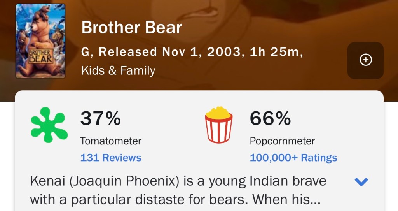This screenshot has height=211, width=398.
Task: Click the 66% Popcornmeter score
Action: pyautogui.click(x=270, y=118)
